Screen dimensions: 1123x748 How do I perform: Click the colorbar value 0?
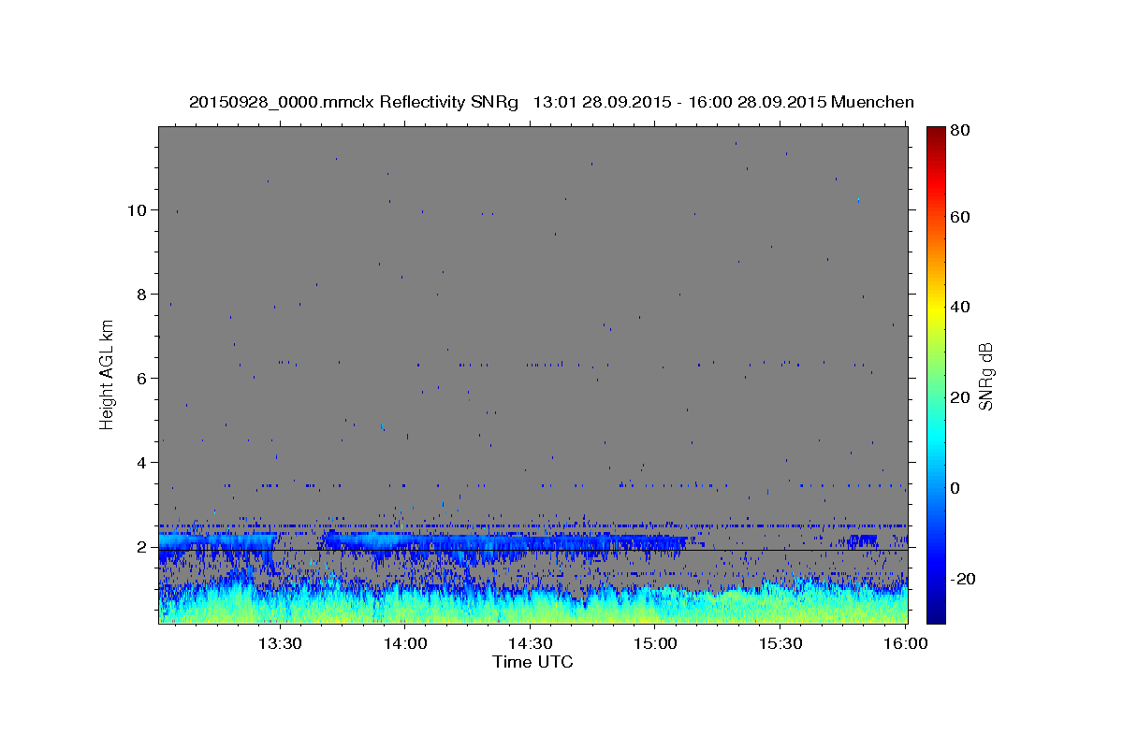click(x=955, y=489)
